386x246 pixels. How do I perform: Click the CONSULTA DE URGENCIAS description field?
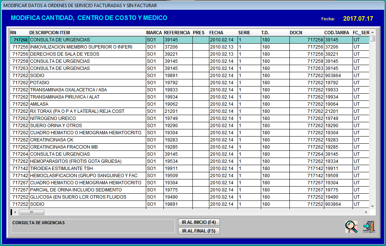pyautogui.click(x=93, y=226)
